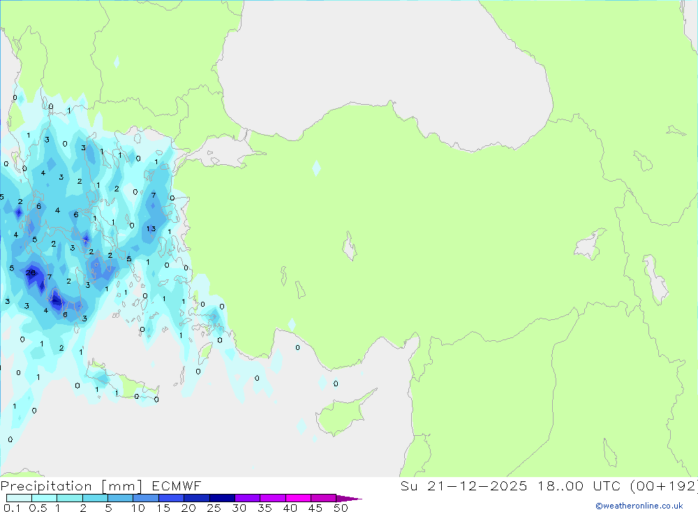Click the above-50 mm legend arrow tip
This screenshot has height=512, width=698.
pos(349,499)
